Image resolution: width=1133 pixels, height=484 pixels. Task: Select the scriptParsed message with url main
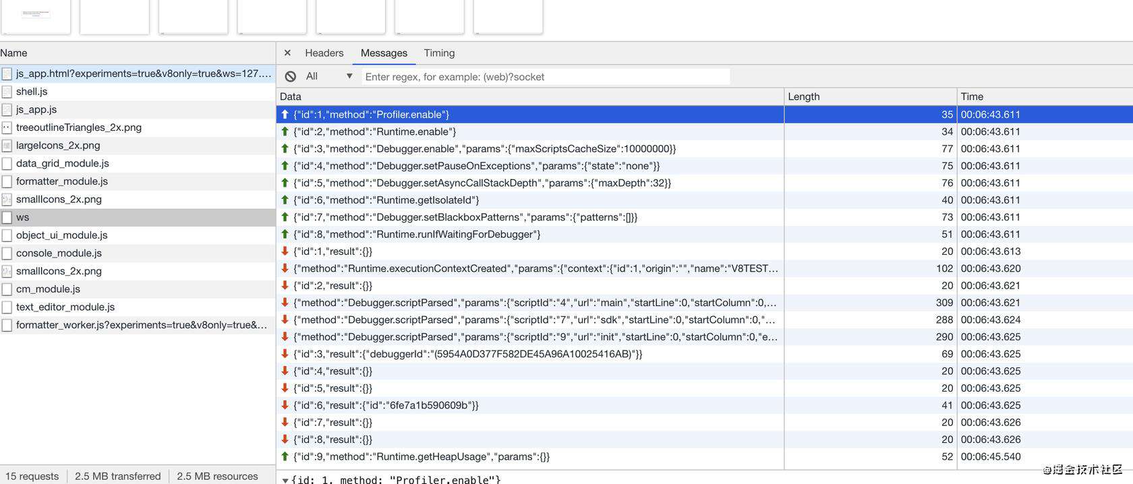coord(705,303)
